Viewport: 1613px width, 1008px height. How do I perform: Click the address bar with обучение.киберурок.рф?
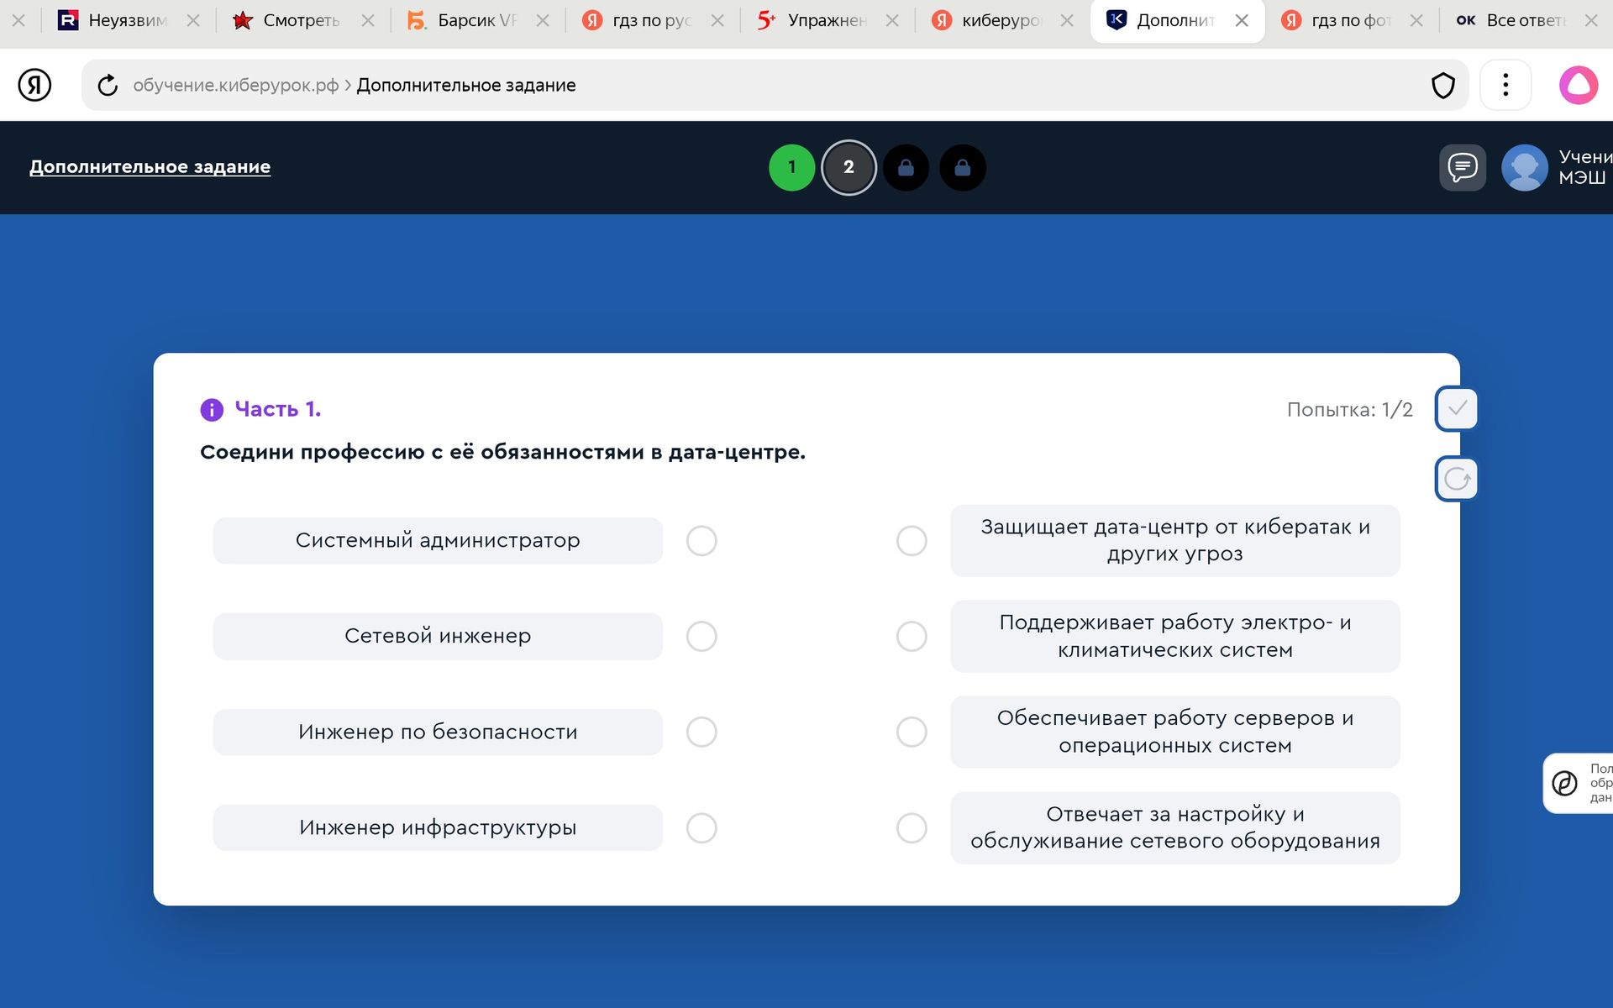(773, 85)
